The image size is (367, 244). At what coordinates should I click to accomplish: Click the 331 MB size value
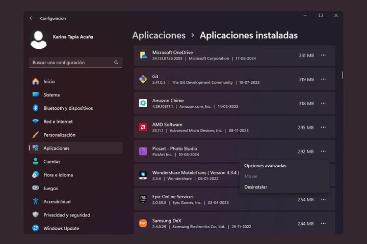click(x=306, y=55)
